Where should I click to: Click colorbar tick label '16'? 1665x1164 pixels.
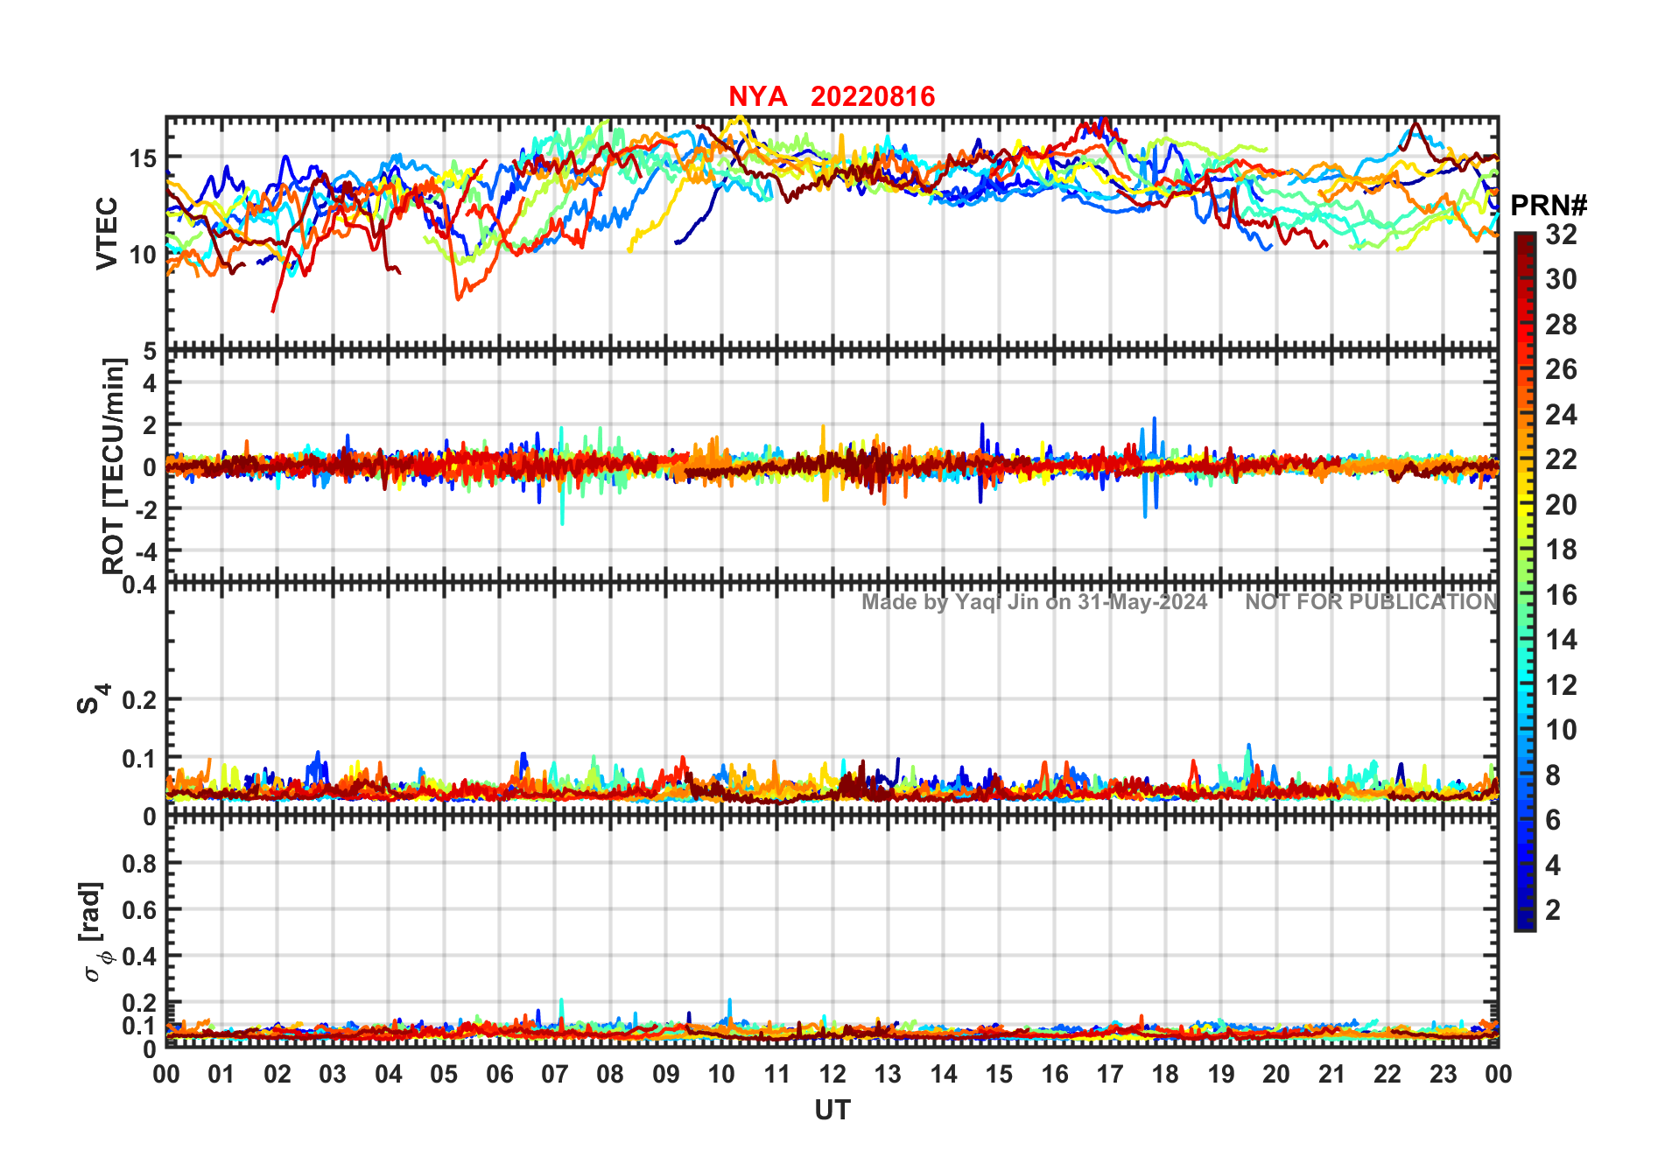tap(1561, 595)
